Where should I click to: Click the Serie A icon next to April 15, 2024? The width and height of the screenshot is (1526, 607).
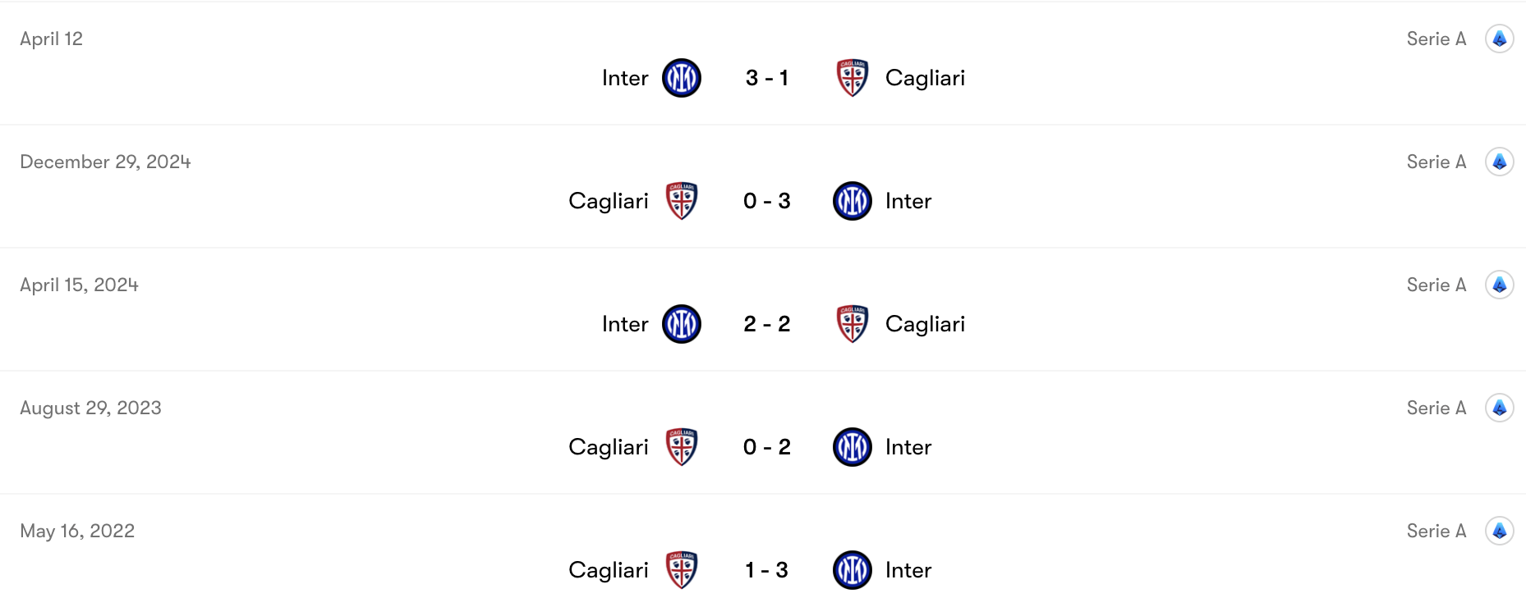click(x=1501, y=285)
